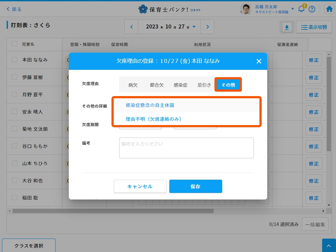The width and height of the screenshot is (336, 252).
Task: Check the box next to 伊藤 夏樹
Action: [x=14, y=77]
